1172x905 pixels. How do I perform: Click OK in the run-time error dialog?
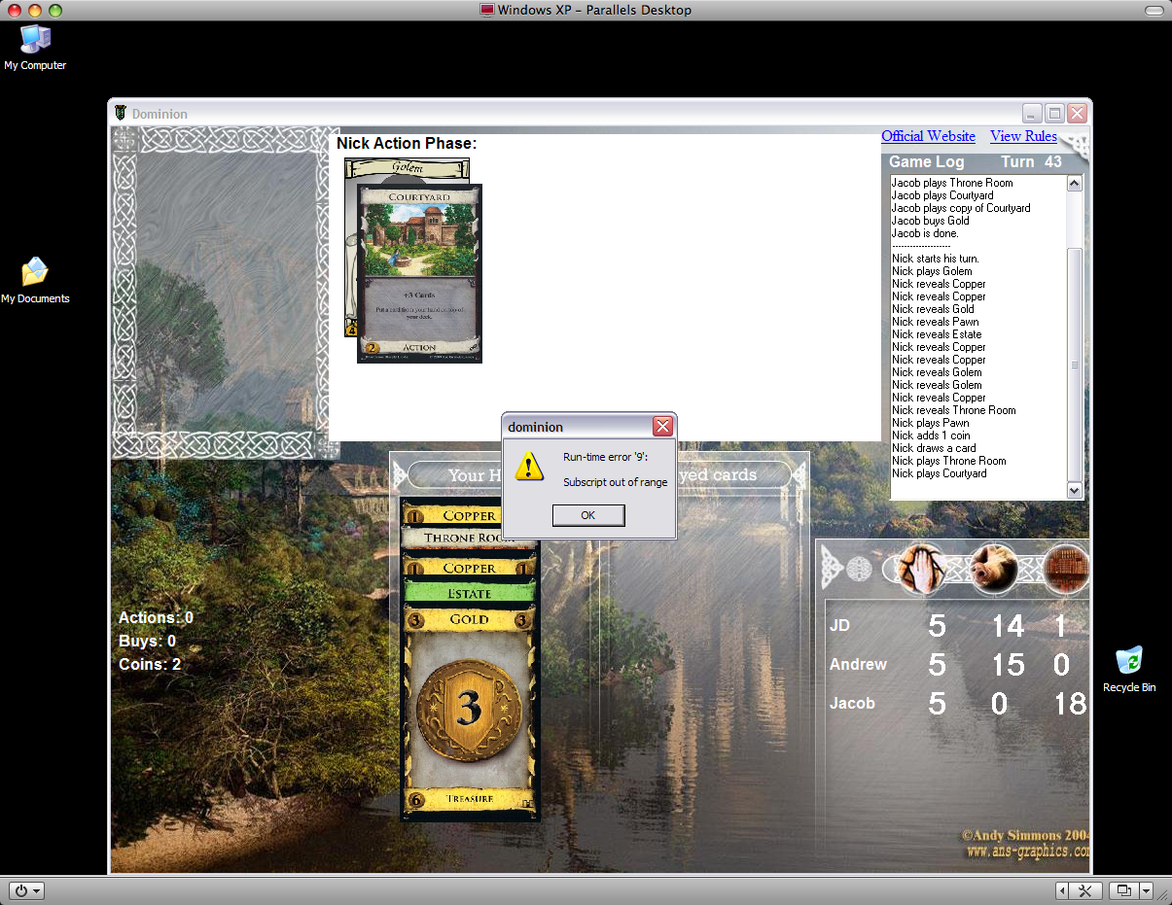point(587,515)
